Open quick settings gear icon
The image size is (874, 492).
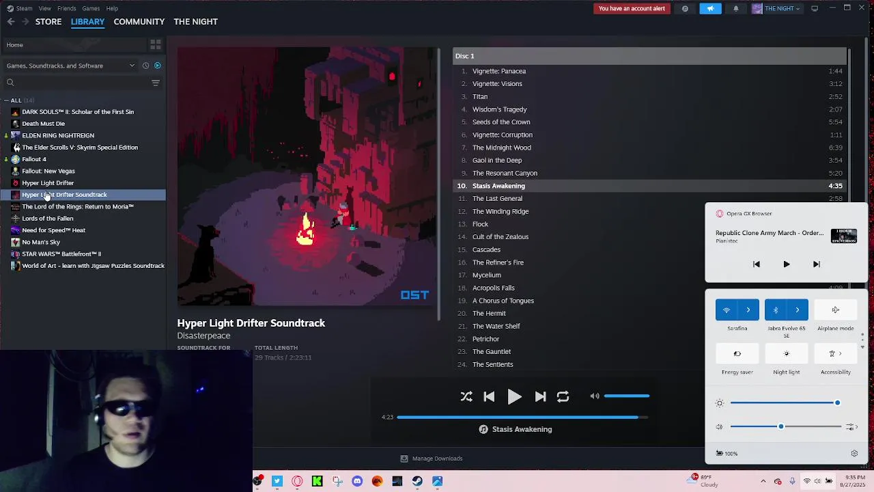(854, 454)
